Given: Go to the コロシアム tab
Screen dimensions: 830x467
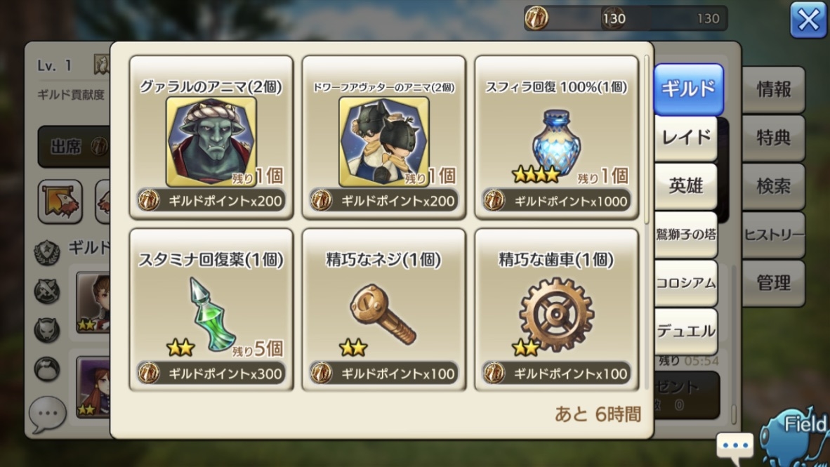Looking at the screenshot, I should pyautogui.click(x=686, y=283).
